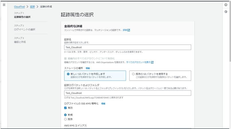Select ステップ 3 確認と作成 in sidebar
This screenshot has height=129, width=231.
(20, 40)
